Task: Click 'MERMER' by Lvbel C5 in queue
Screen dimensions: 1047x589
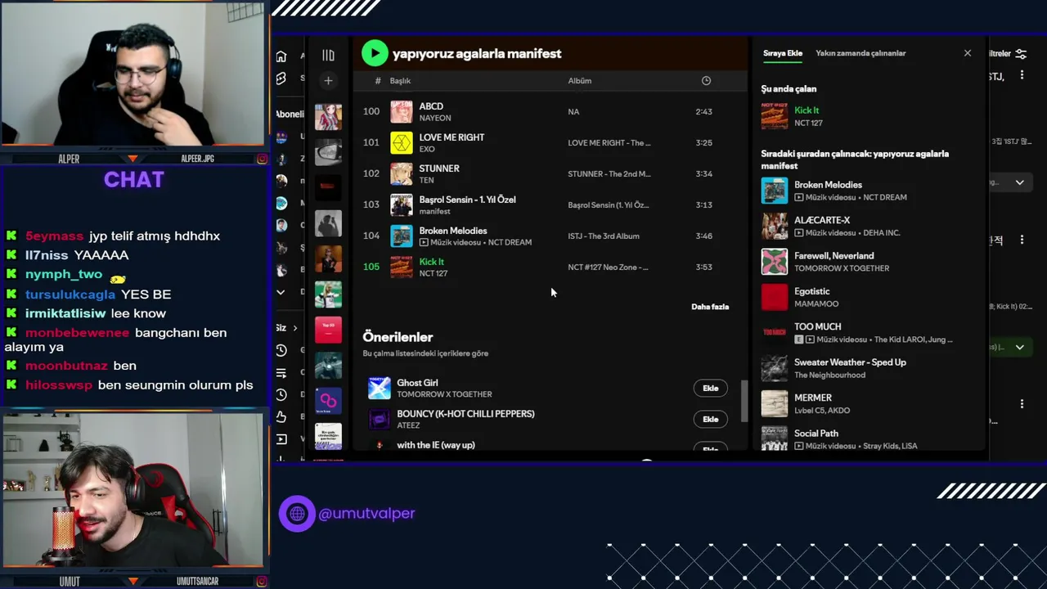Action: 813,398
